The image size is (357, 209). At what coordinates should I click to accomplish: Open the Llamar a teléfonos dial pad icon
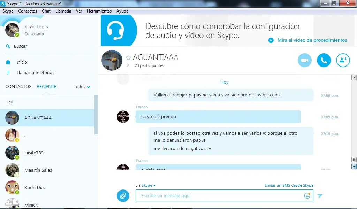point(8,72)
